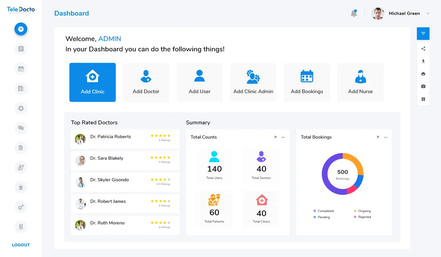Click the camera snapshot icon
Screen dimensions: 441x257
(x=423, y=86)
